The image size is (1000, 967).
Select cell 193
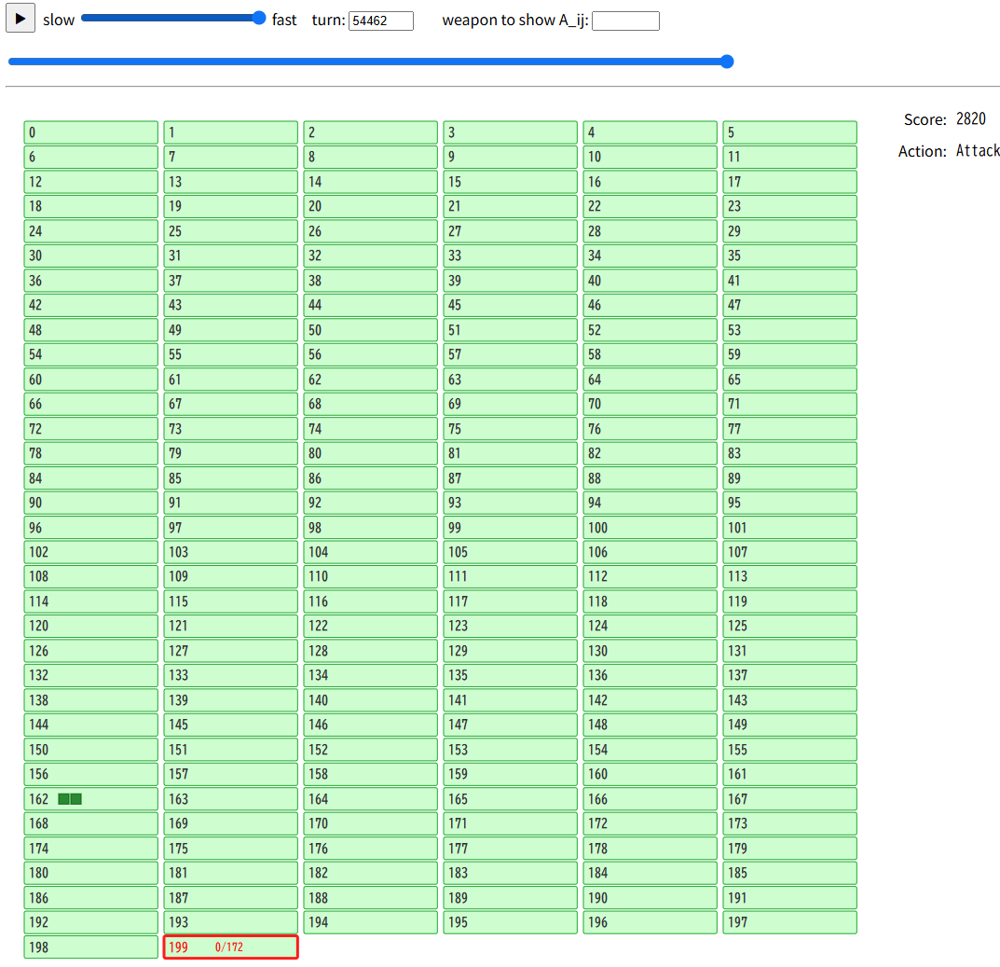(231, 922)
